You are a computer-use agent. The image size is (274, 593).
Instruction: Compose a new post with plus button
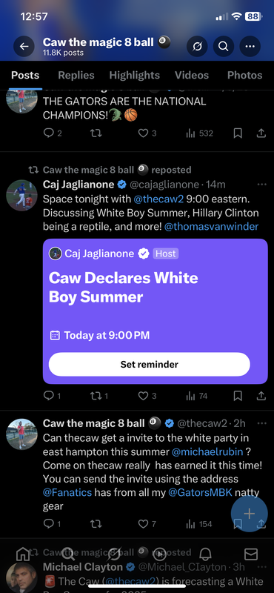(249, 514)
